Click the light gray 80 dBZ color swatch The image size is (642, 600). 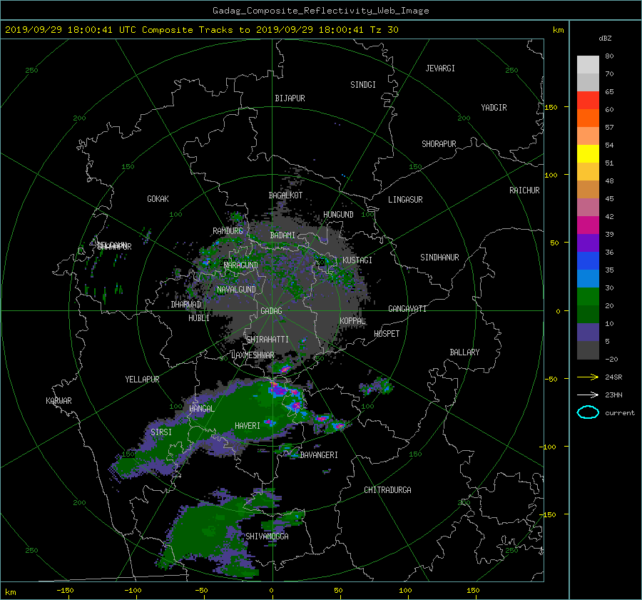coord(588,64)
